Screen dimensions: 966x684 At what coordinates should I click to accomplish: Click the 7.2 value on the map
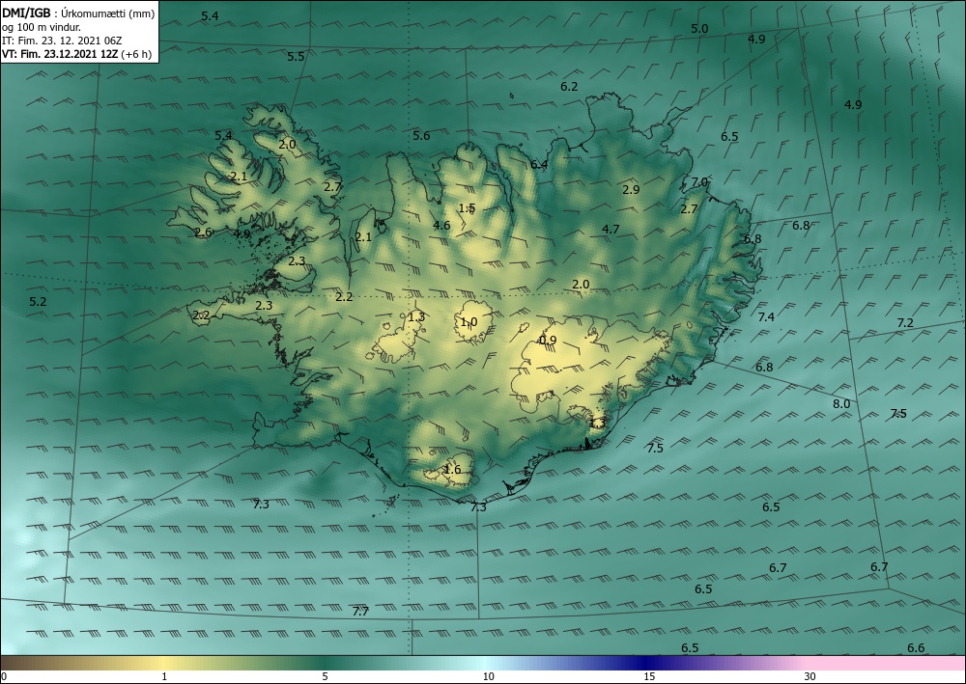[x=905, y=323]
